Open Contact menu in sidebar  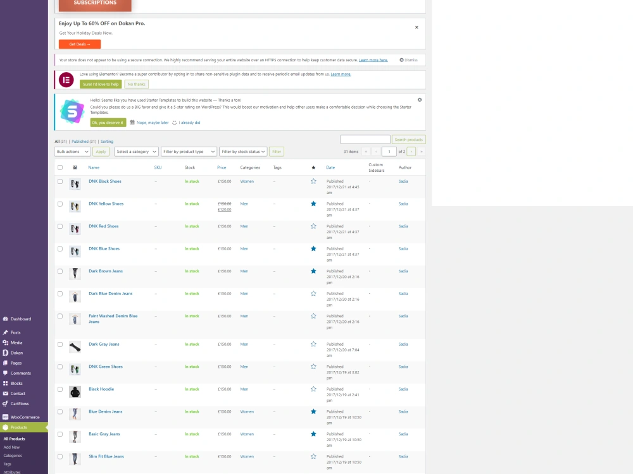[x=18, y=393]
